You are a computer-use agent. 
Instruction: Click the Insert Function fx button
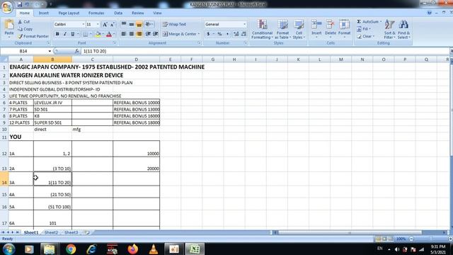[76, 51]
